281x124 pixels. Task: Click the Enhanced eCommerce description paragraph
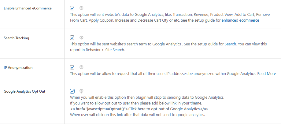point(162,14)
